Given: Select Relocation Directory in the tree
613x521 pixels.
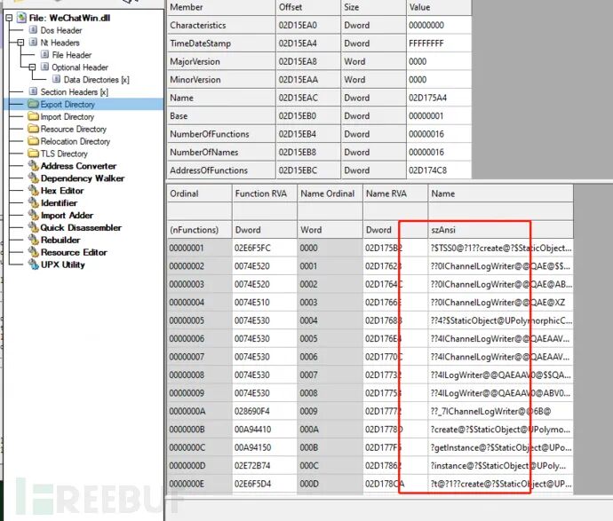Looking at the screenshot, I should point(76,141).
